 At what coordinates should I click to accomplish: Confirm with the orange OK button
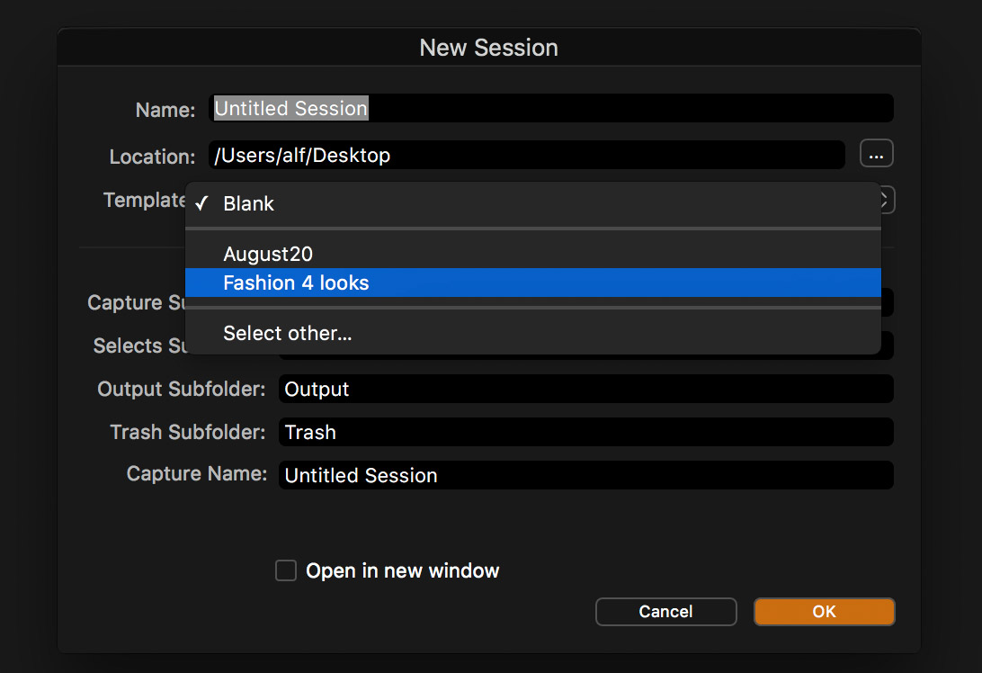coord(824,612)
